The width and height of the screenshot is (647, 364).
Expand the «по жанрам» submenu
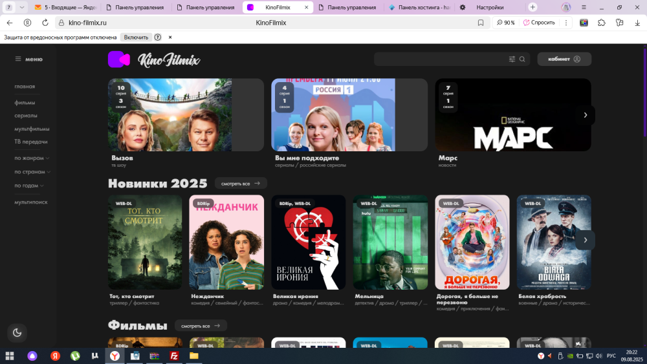pos(32,158)
